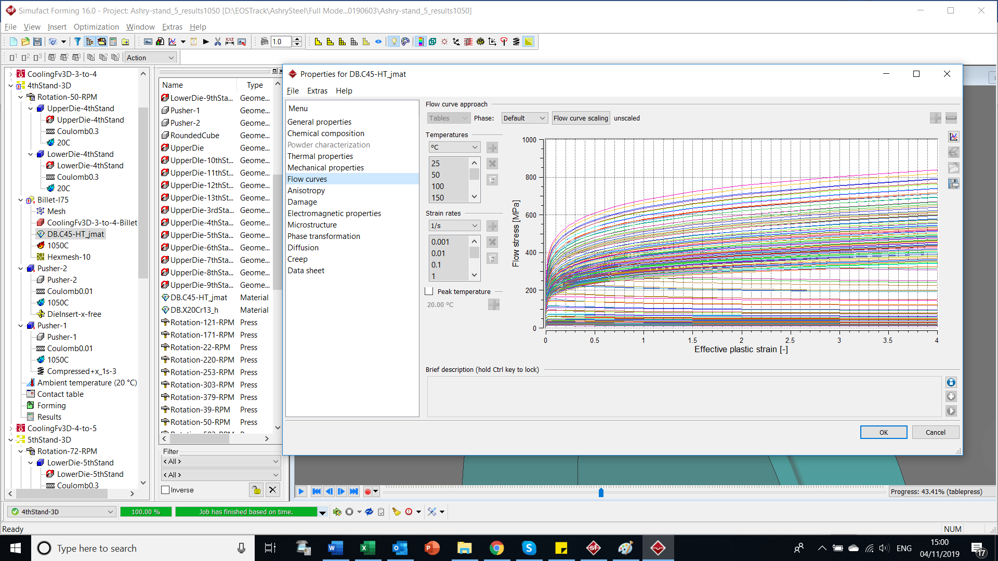Click the Cancel button
The image size is (998, 561).
pyautogui.click(x=935, y=432)
